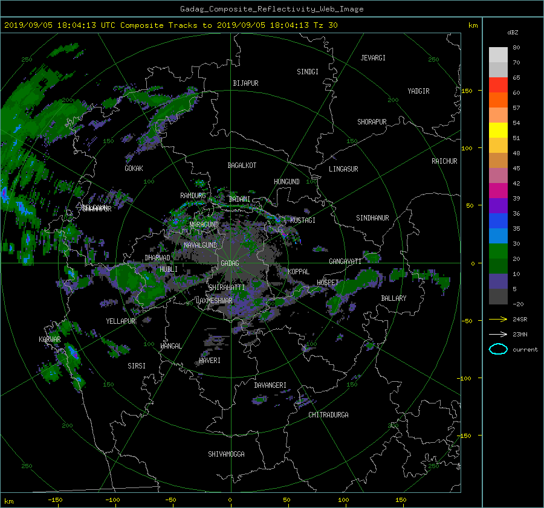Click the SHIRAHATTI city label
This screenshot has height=508, width=544.
227,288
